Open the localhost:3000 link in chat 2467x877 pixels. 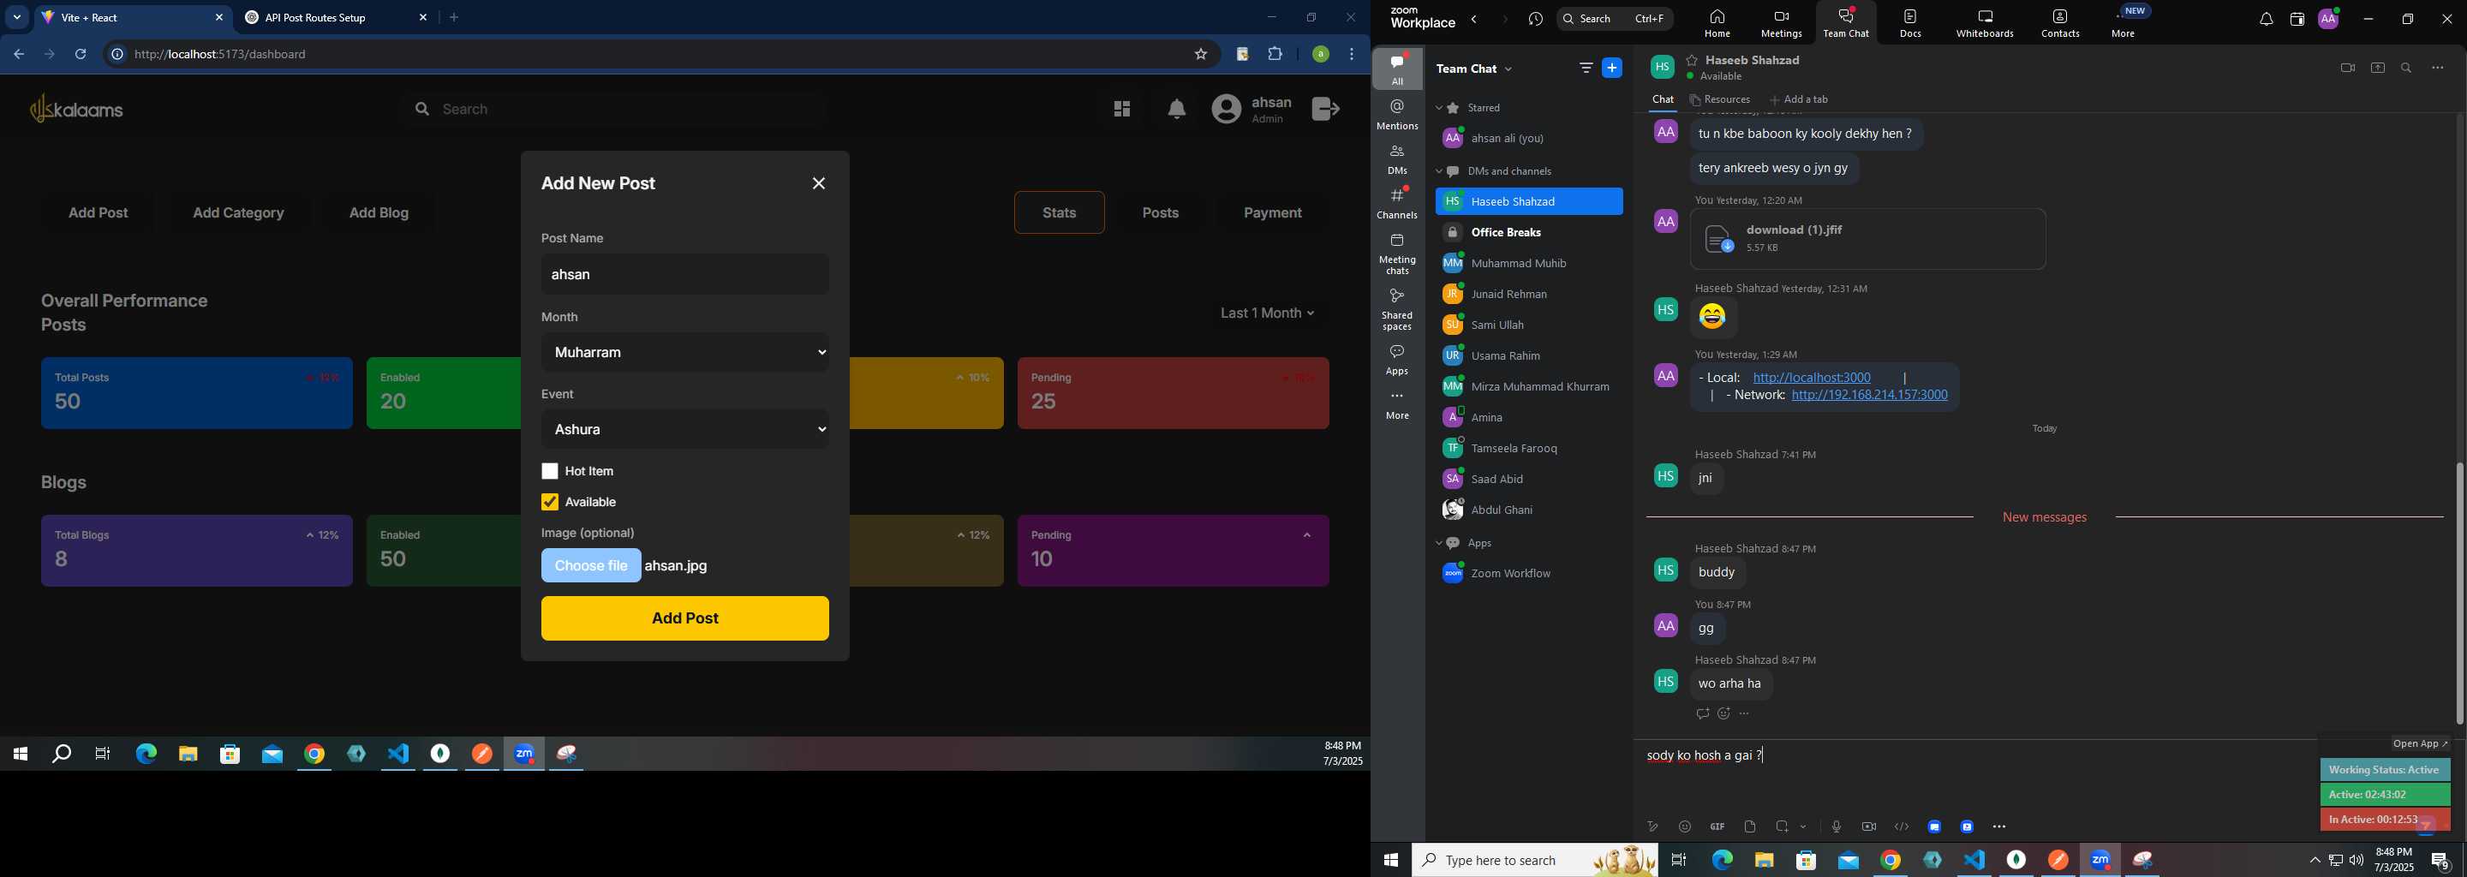tap(1811, 377)
